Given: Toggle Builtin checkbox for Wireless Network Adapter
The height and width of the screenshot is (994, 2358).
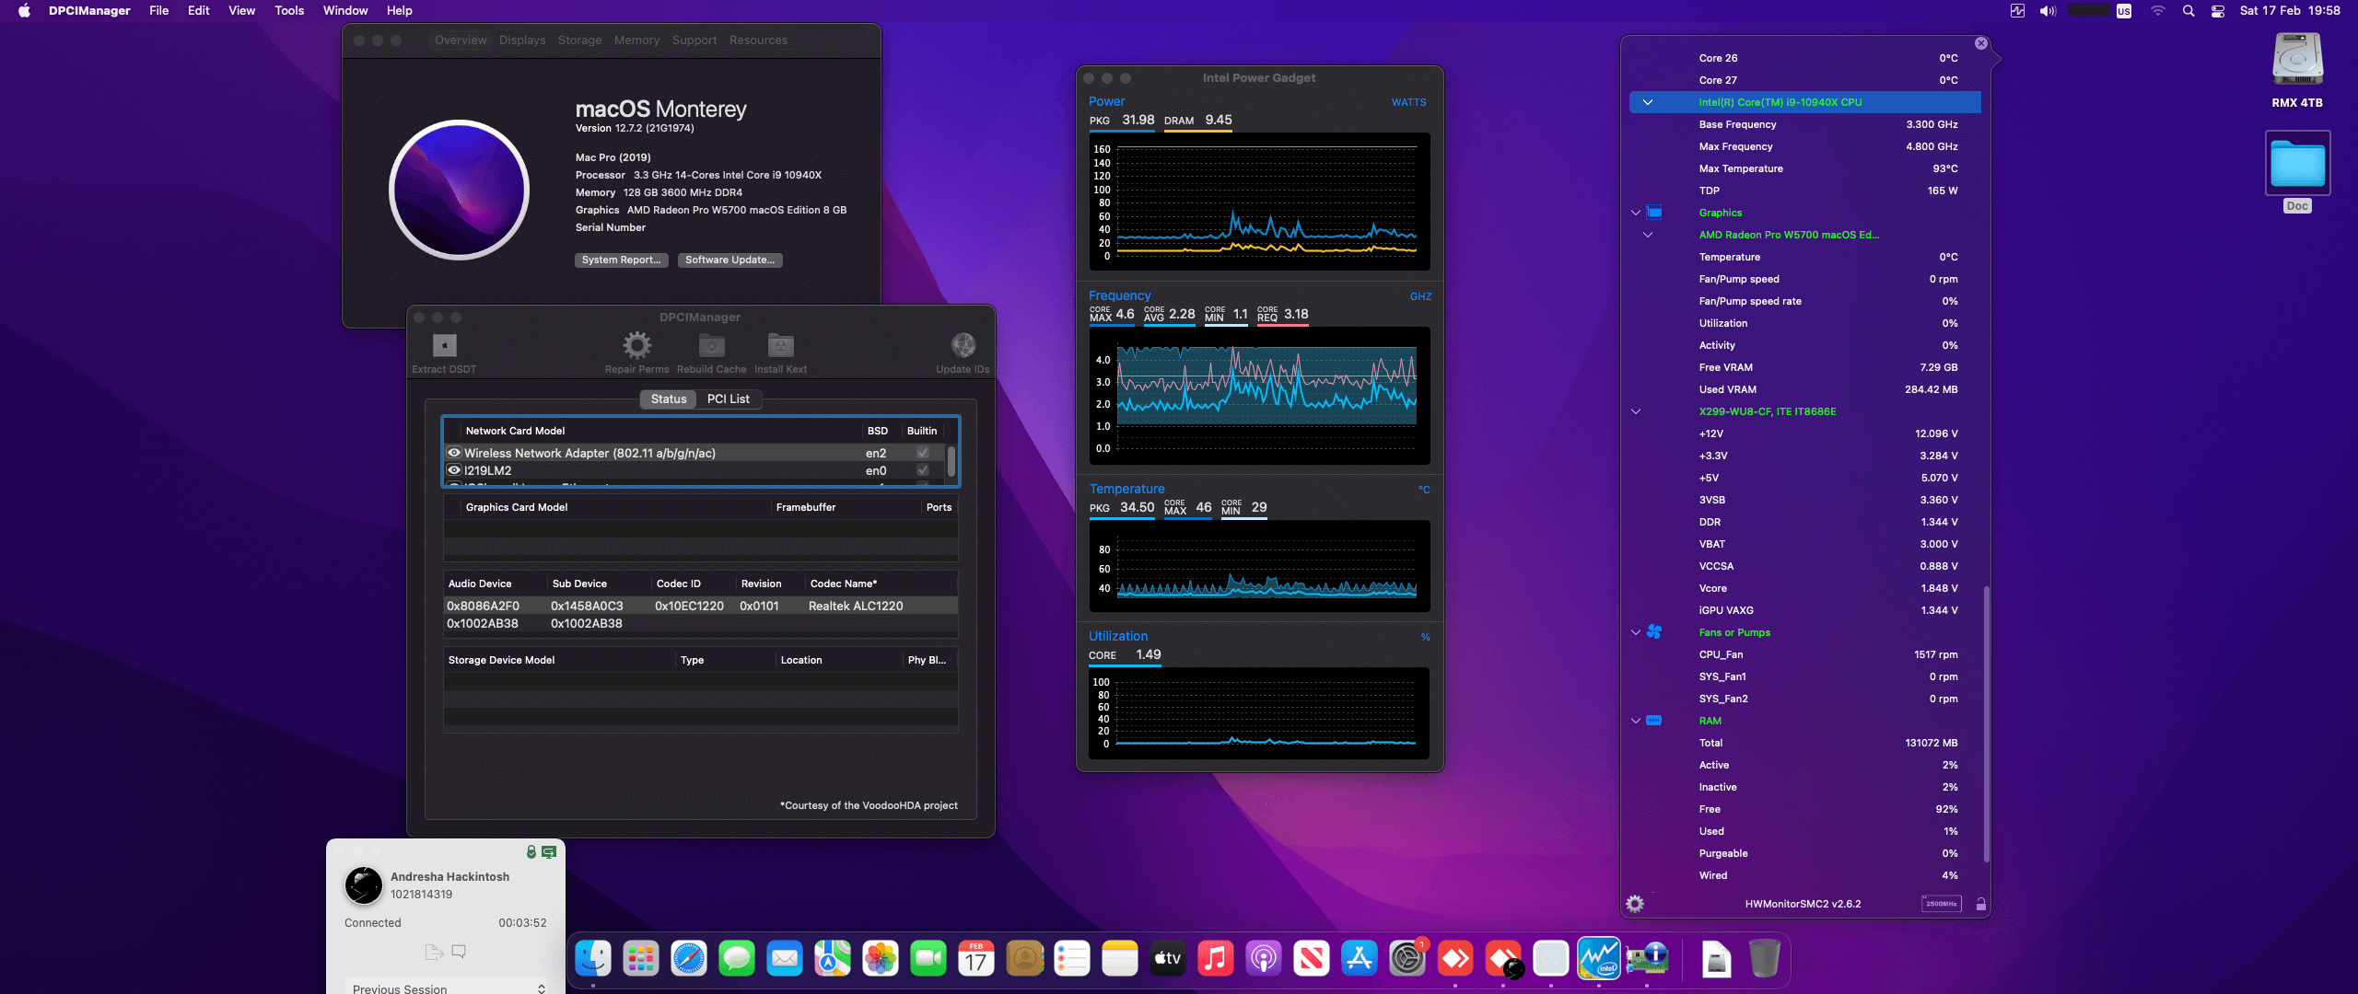Looking at the screenshot, I should click(923, 453).
